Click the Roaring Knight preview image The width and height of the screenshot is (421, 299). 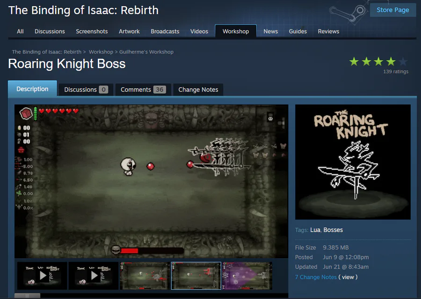tap(353, 162)
